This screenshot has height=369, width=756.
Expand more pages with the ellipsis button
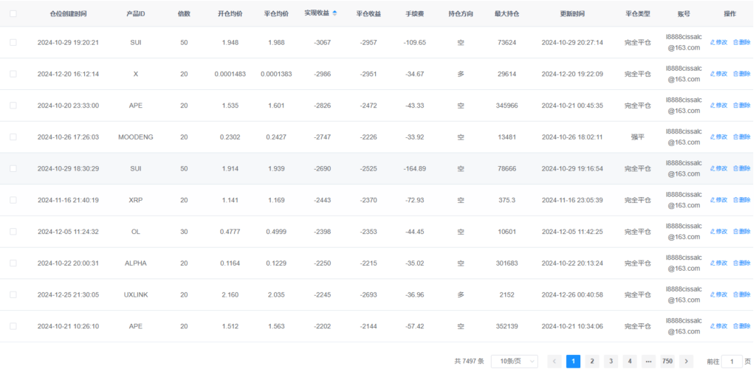pos(648,361)
